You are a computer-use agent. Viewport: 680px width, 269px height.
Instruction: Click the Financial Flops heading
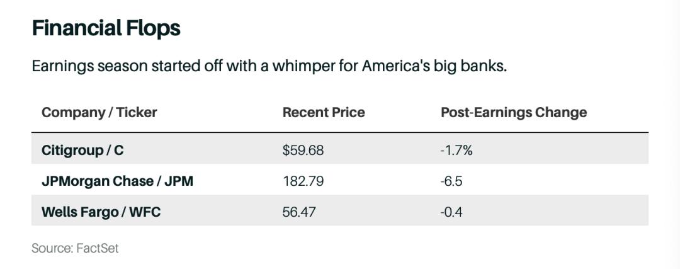[x=106, y=28]
